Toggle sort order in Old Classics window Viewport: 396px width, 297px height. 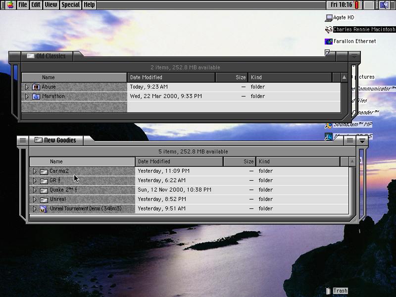coord(344,77)
